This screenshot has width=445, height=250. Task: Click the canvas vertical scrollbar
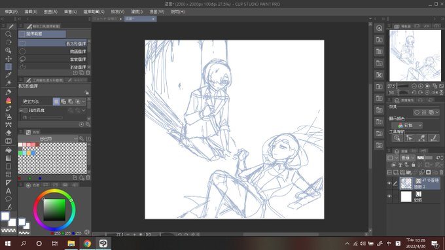tap(370, 126)
